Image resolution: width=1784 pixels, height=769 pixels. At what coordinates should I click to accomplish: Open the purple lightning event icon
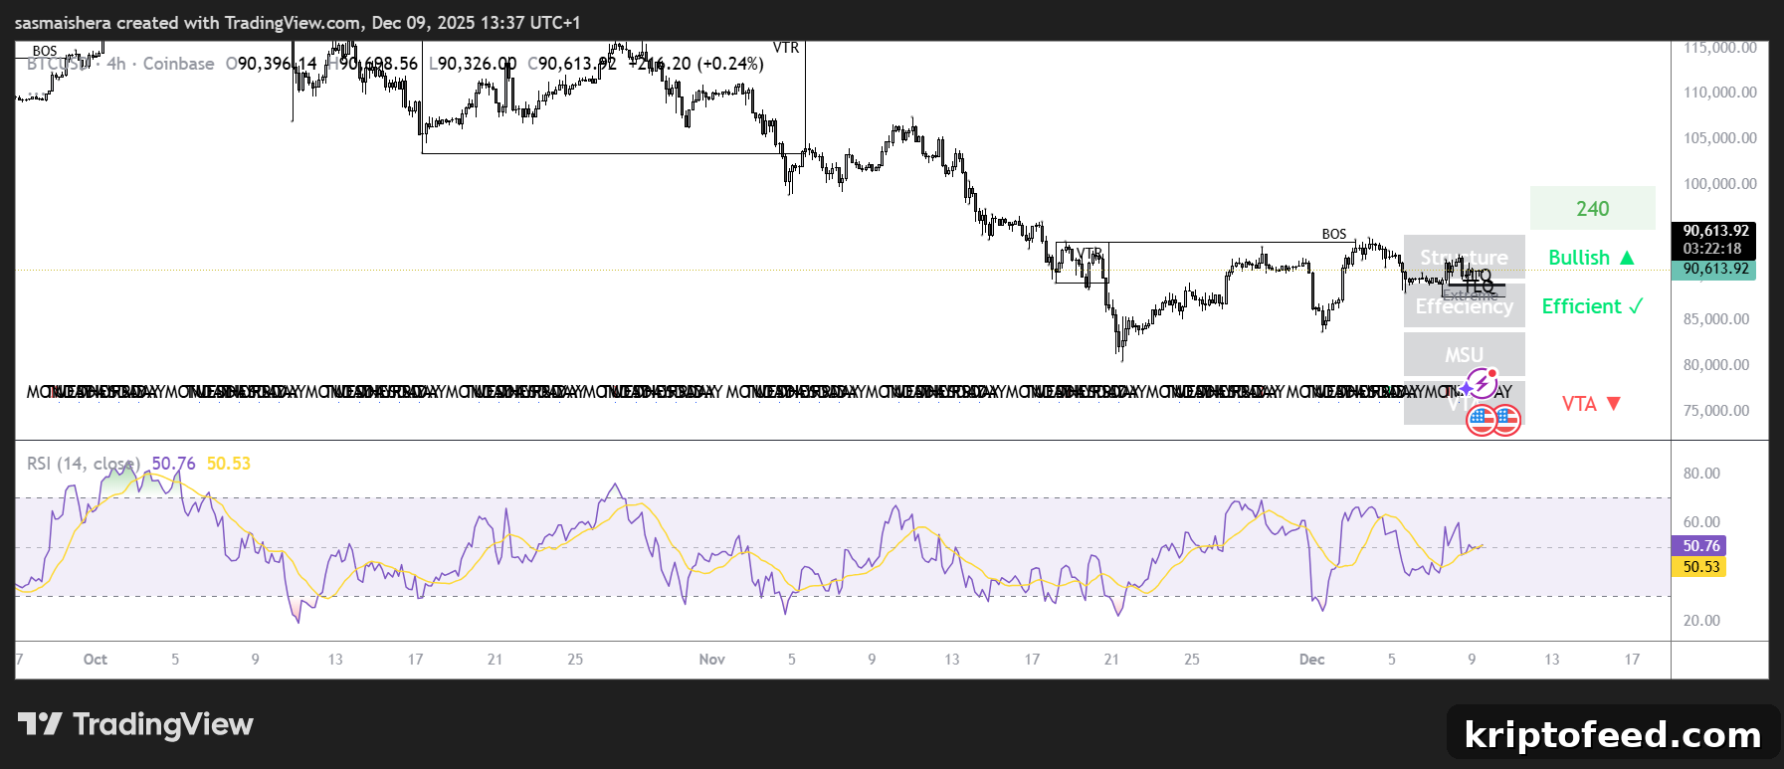click(1483, 383)
